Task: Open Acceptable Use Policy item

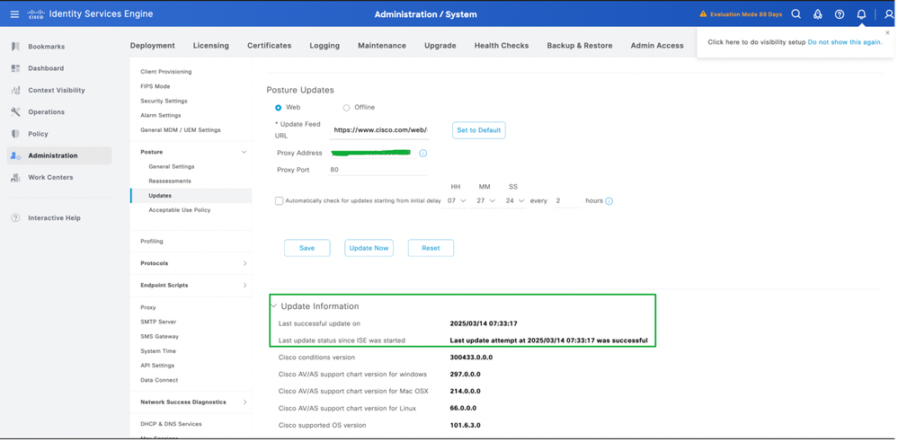Action: [179, 210]
